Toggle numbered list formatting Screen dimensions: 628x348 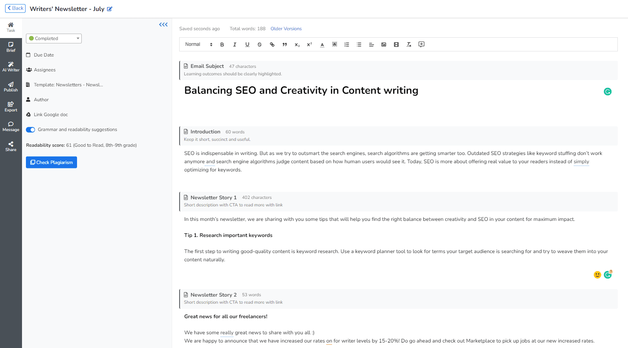point(347,45)
